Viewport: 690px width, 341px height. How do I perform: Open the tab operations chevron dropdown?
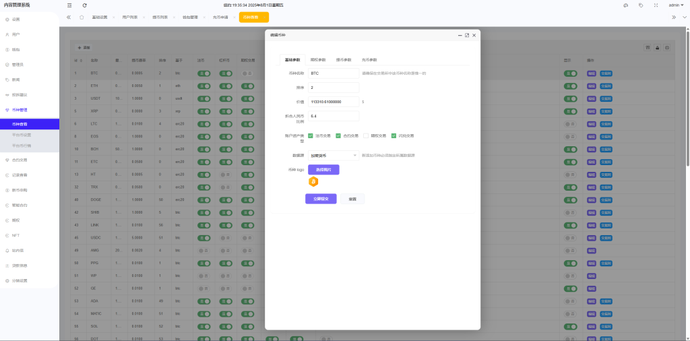pyautogui.click(x=683, y=17)
